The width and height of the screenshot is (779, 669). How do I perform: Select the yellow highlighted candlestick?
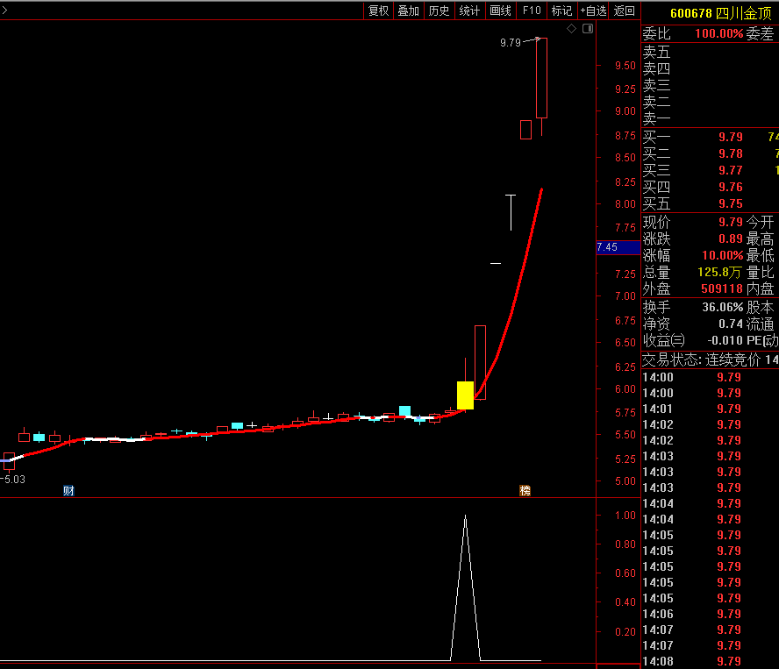click(x=465, y=395)
